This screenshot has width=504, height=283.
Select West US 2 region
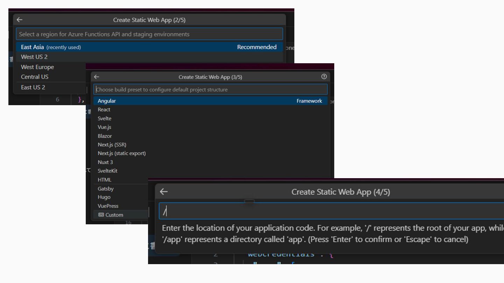149,57
